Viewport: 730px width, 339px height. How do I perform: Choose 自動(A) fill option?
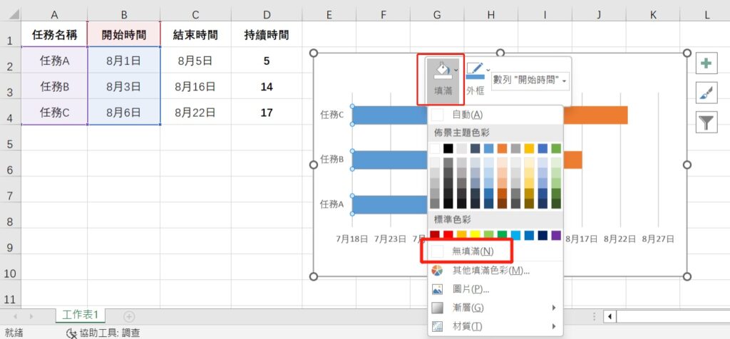(x=495, y=115)
